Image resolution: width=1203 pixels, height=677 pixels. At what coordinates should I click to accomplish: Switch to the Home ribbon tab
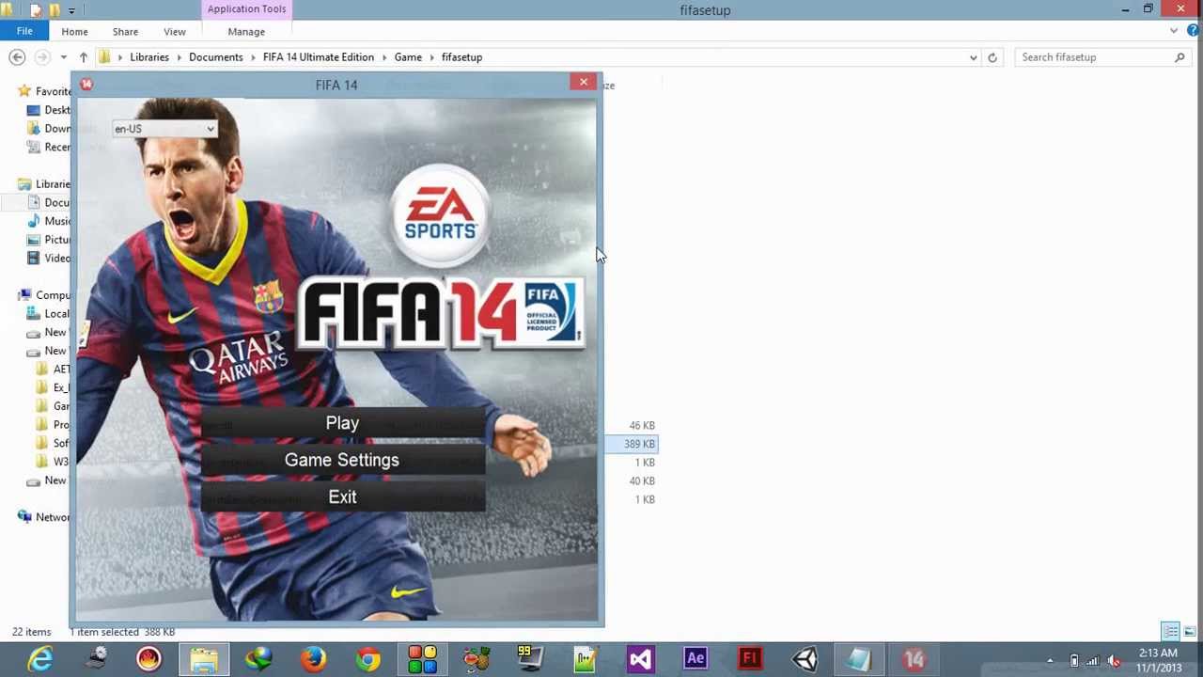pyautogui.click(x=74, y=32)
